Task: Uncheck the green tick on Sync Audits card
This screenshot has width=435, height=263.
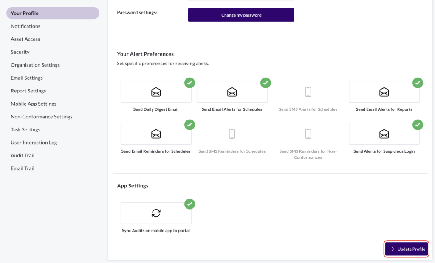Action: (x=189, y=204)
